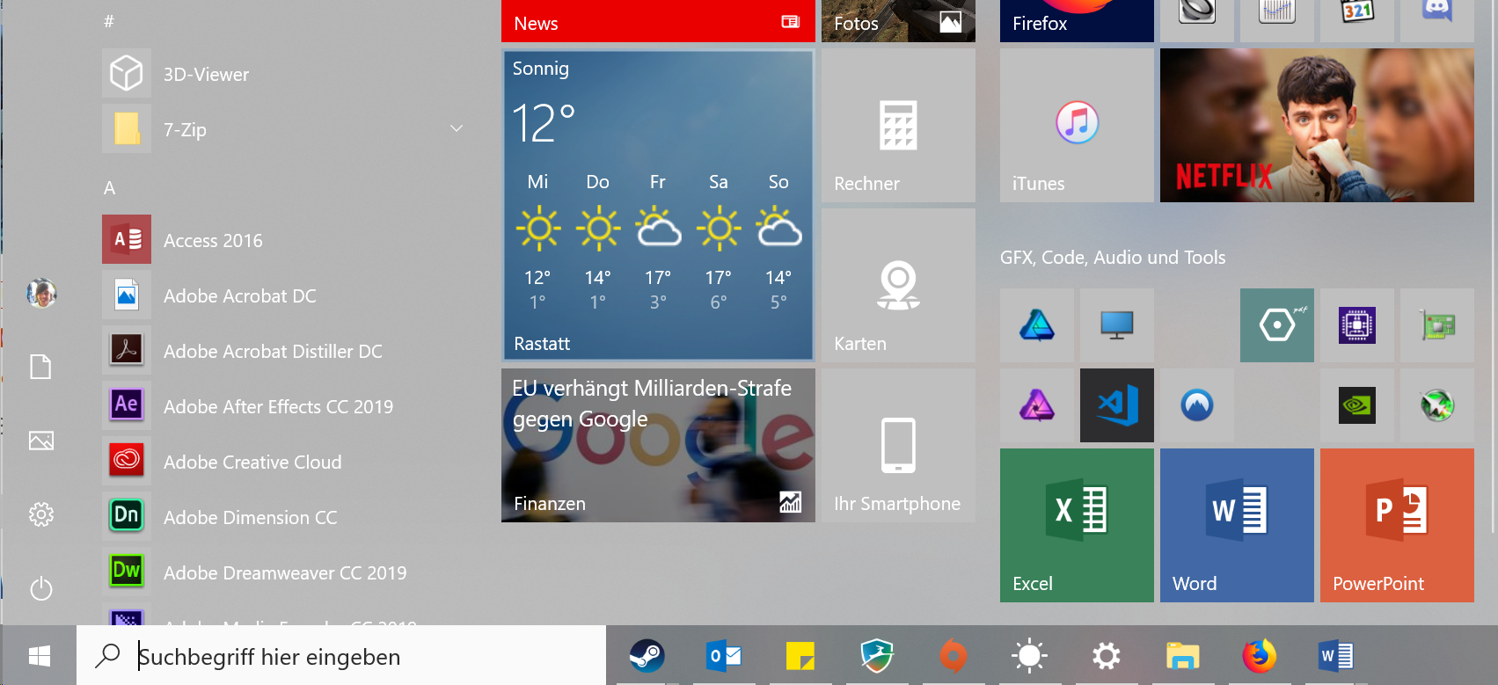
Task: Open Settings gear in Start sidebar
Action: pyautogui.click(x=41, y=514)
